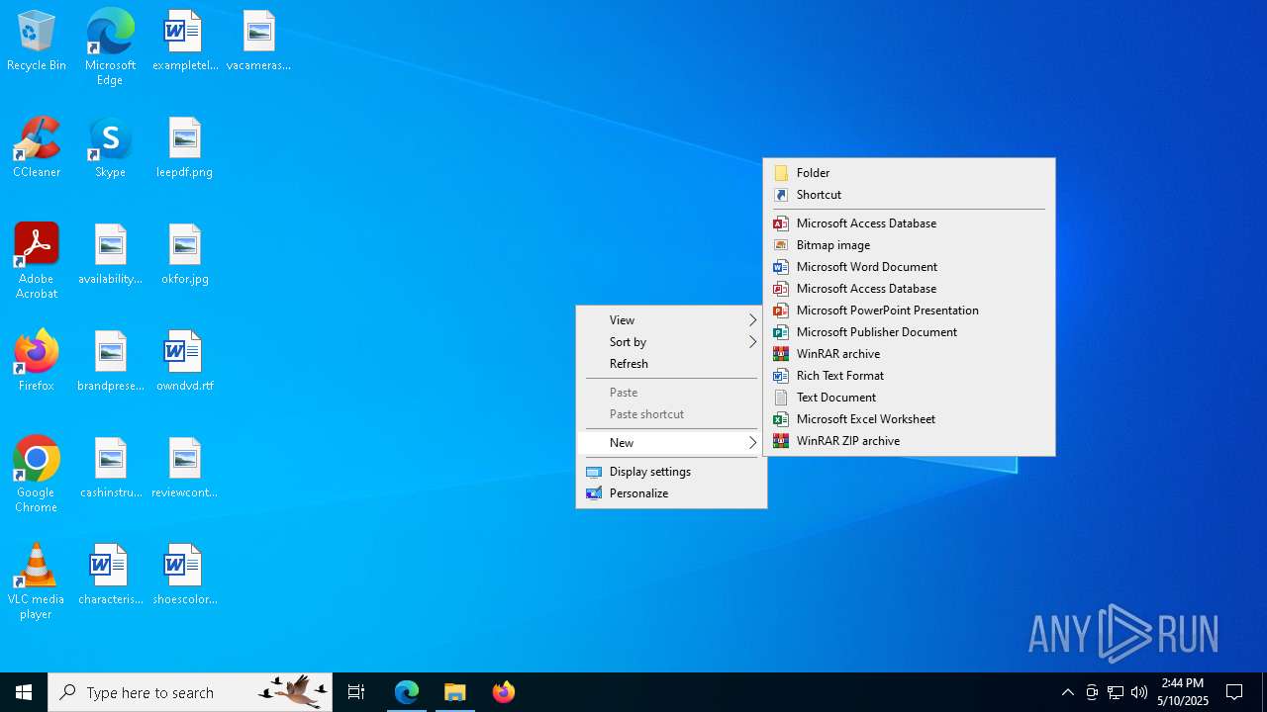The width and height of the screenshot is (1267, 712).
Task: Select the Skype desktop shortcut
Action: (x=110, y=148)
